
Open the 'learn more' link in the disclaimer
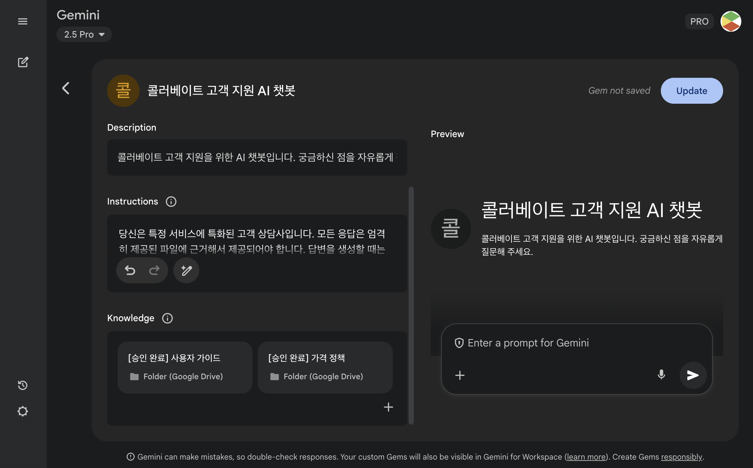click(x=586, y=457)
